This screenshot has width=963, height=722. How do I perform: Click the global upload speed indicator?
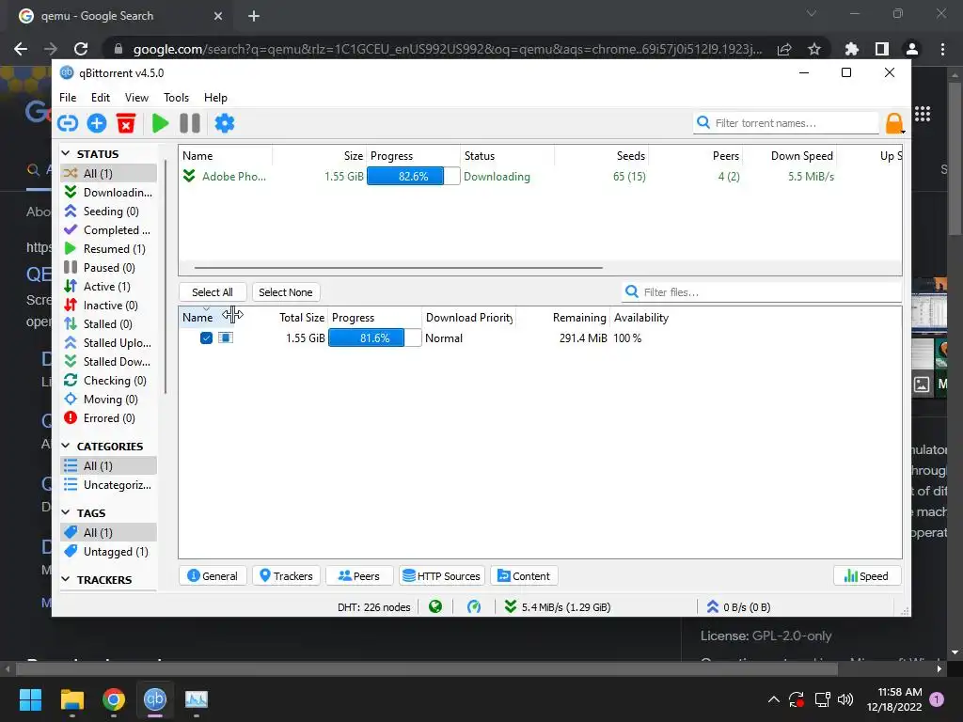point(739,607)
